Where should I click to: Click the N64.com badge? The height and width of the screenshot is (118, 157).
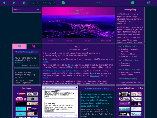(32, 109)
